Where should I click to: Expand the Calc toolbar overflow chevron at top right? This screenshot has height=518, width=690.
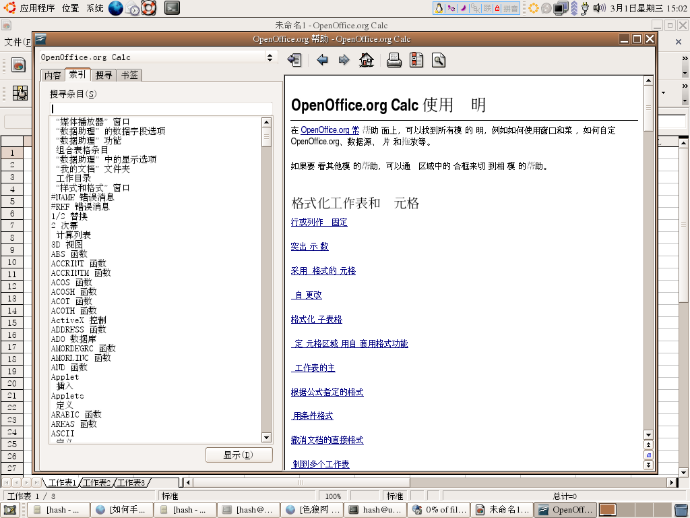pos(685,58)
